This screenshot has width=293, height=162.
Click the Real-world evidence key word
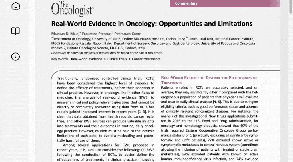tap(87, 59)
